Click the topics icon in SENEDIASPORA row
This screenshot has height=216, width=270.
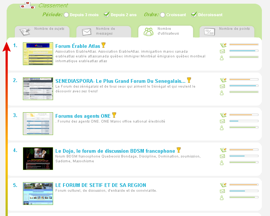tap(223, 80)
